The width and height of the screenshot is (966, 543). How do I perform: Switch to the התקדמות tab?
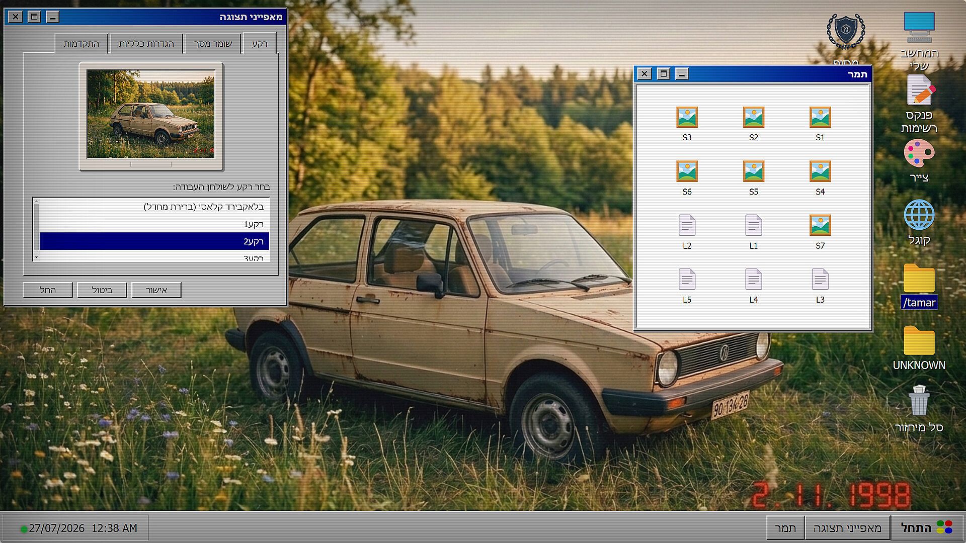(82, 44)
